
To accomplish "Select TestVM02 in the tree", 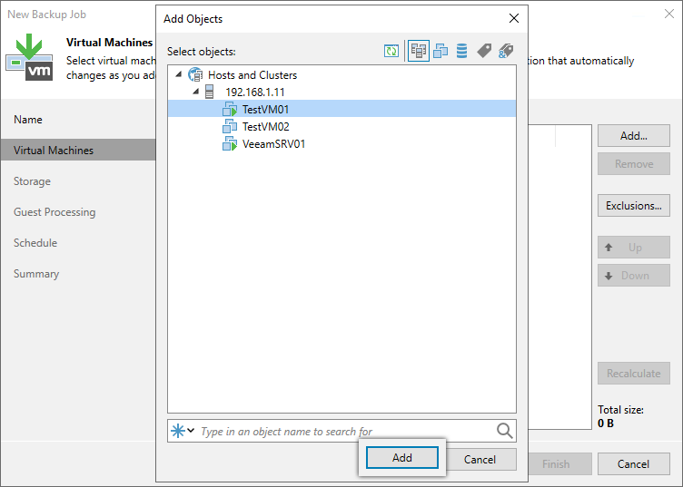I will pos(266,127).
